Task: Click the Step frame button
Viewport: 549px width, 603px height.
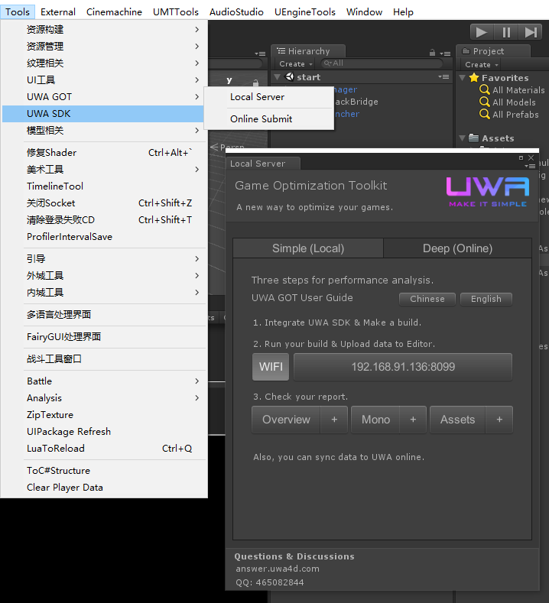Action: [531, 32]
